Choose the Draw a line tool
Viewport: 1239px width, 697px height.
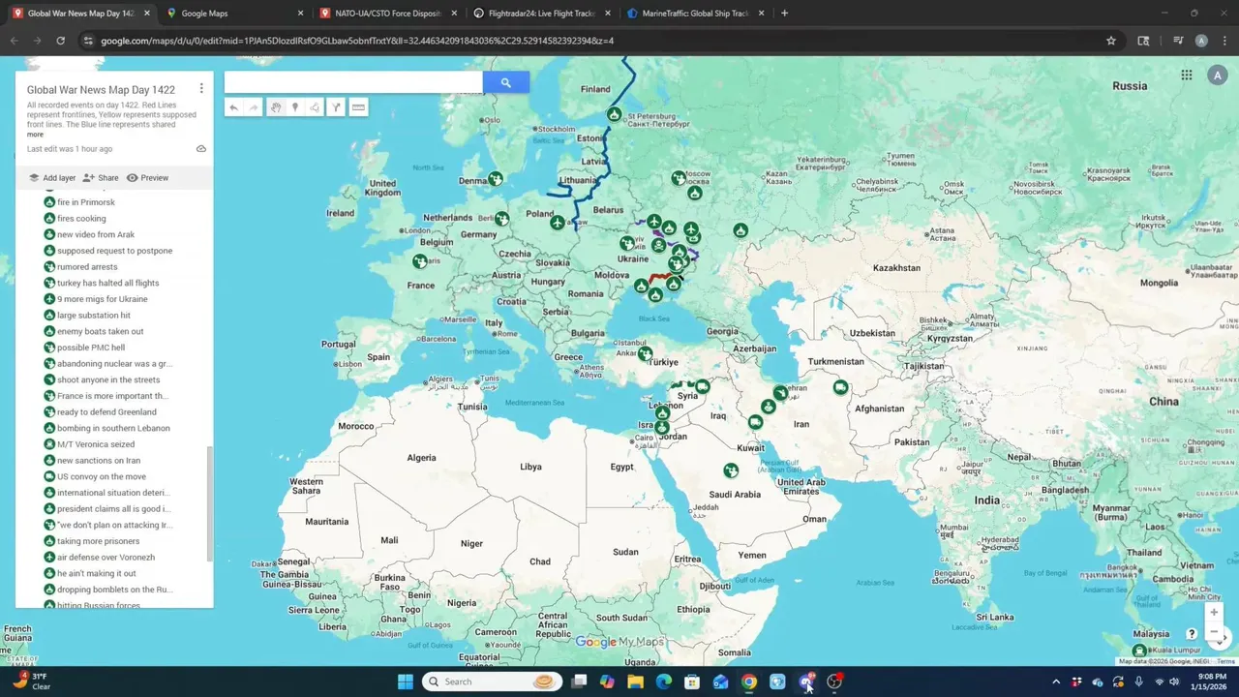[x=315, y=107]
